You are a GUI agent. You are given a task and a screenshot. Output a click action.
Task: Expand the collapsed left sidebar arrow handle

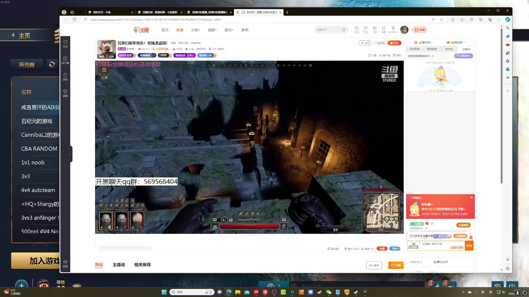[70, 154]
